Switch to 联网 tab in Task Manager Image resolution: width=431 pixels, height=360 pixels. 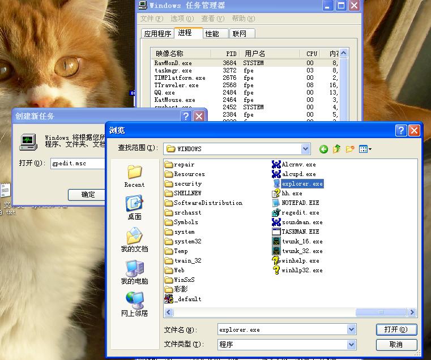[242, 33]
